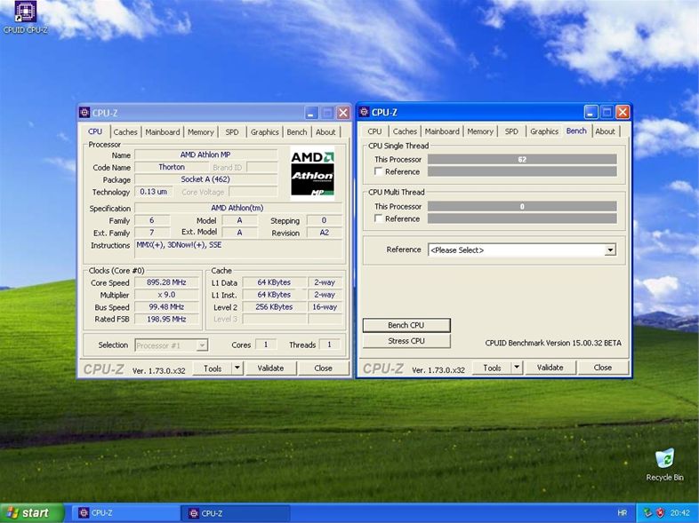Open the Recycle Bin on desktop
699x523 pixels.
pyautogui.click(x=664, y=459)
